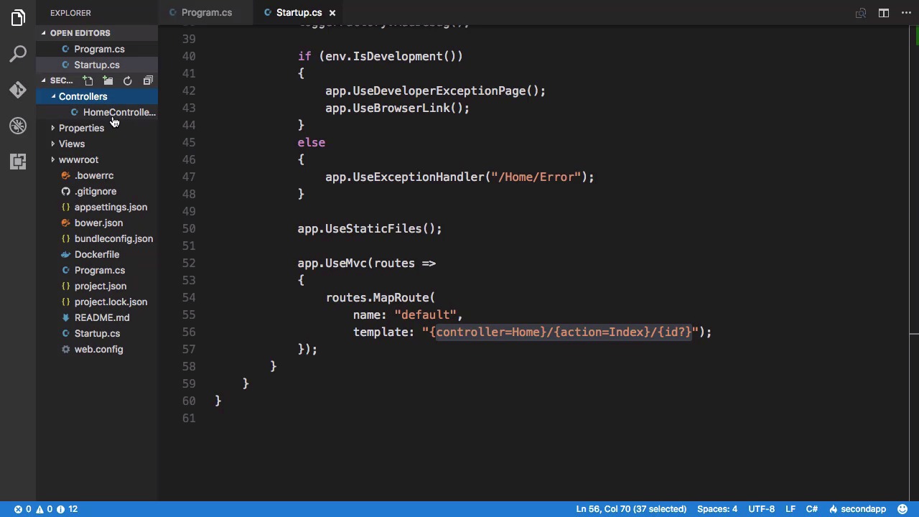Screen dimensions: 919x517
Task: Open project.json in explorer
Action: pos(96,286)
